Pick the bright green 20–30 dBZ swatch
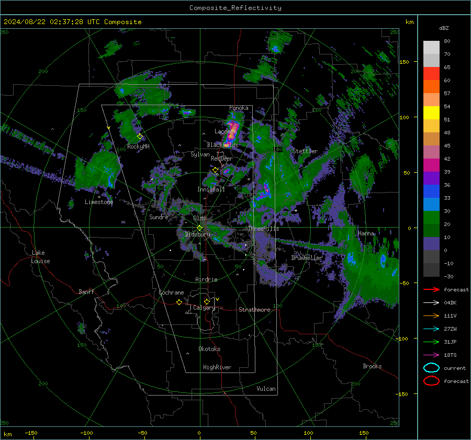471x440 pixels. pyautogui.click(x=431, y=218)
